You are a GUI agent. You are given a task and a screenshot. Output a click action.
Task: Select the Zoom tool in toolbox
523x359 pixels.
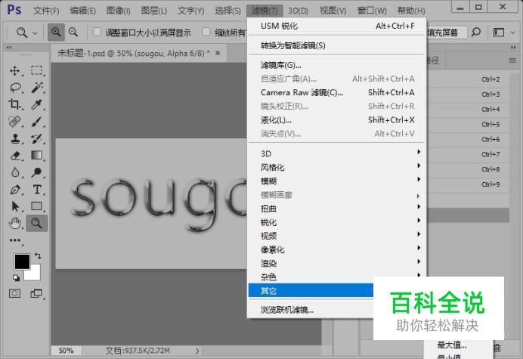37,223
